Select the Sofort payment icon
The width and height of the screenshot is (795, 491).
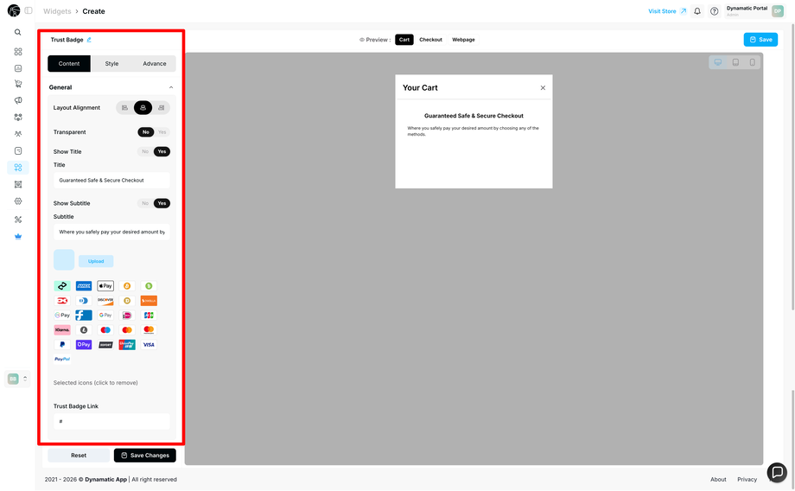pyautogui.click(x=105, y=345)
